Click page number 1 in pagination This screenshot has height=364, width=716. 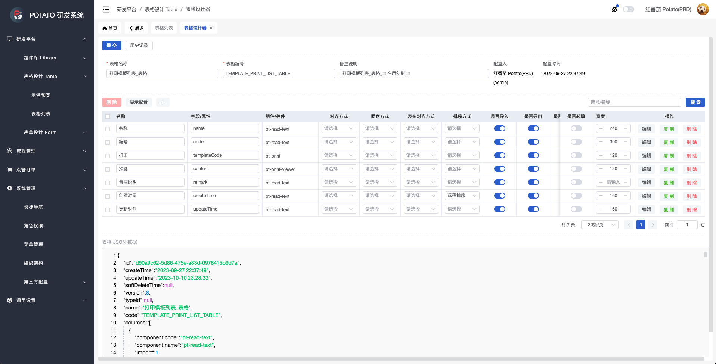click(641, 225)
